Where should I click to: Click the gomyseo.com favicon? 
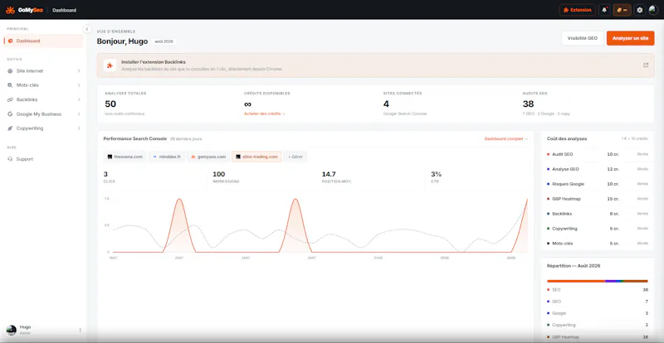193,157
